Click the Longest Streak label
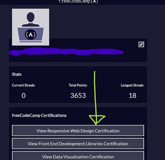165x160 pixels. (x=132, y=85)
